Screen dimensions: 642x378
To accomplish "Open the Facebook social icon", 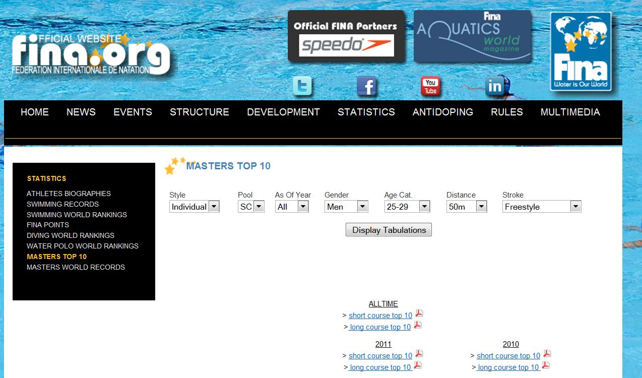I will 367,87.
